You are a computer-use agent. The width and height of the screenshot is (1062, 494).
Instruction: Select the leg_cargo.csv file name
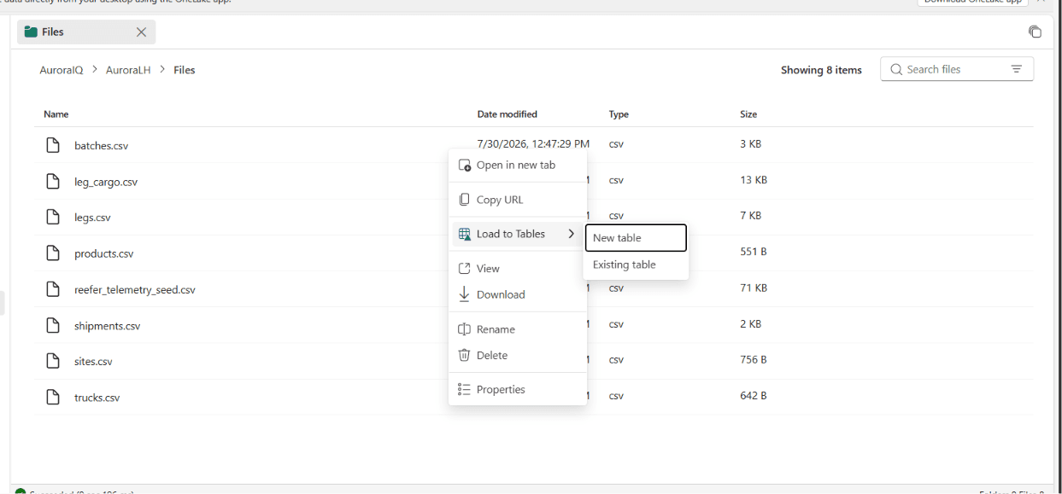coord(106,182)
